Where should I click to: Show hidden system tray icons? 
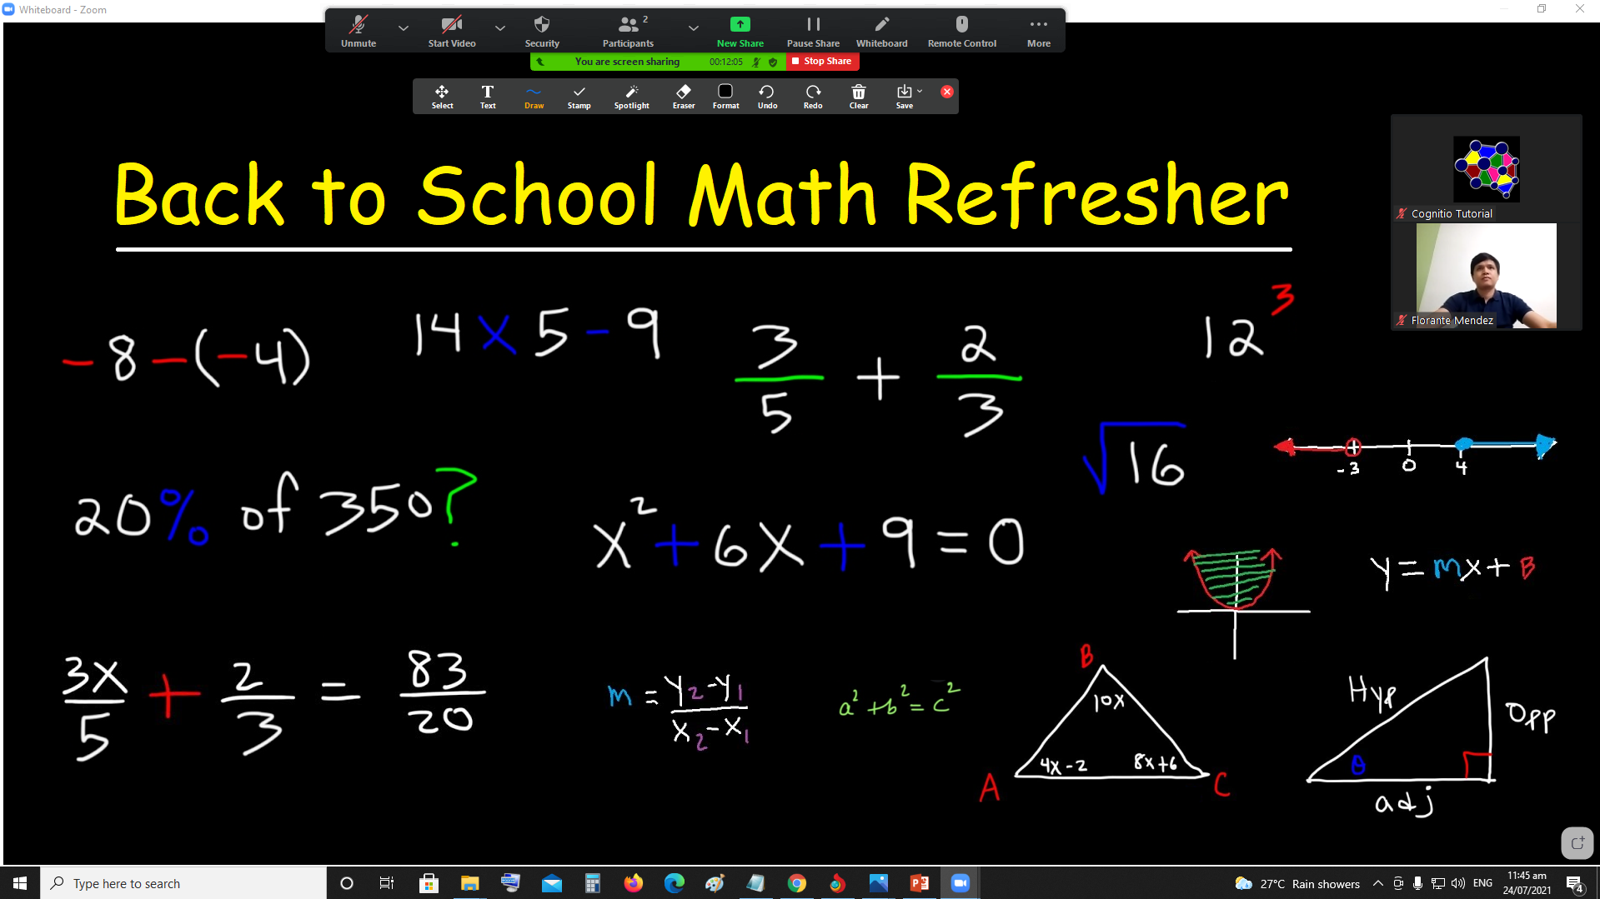[1378, 883]
